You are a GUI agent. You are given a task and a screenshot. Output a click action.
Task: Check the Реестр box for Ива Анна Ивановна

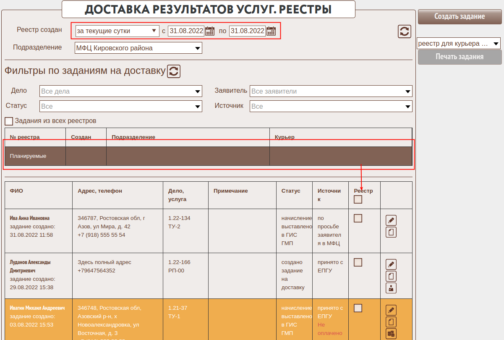click(x=358, y=218)
